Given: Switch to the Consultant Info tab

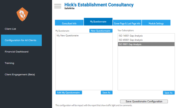Looking at the screenshot, I should click(69, 23).
